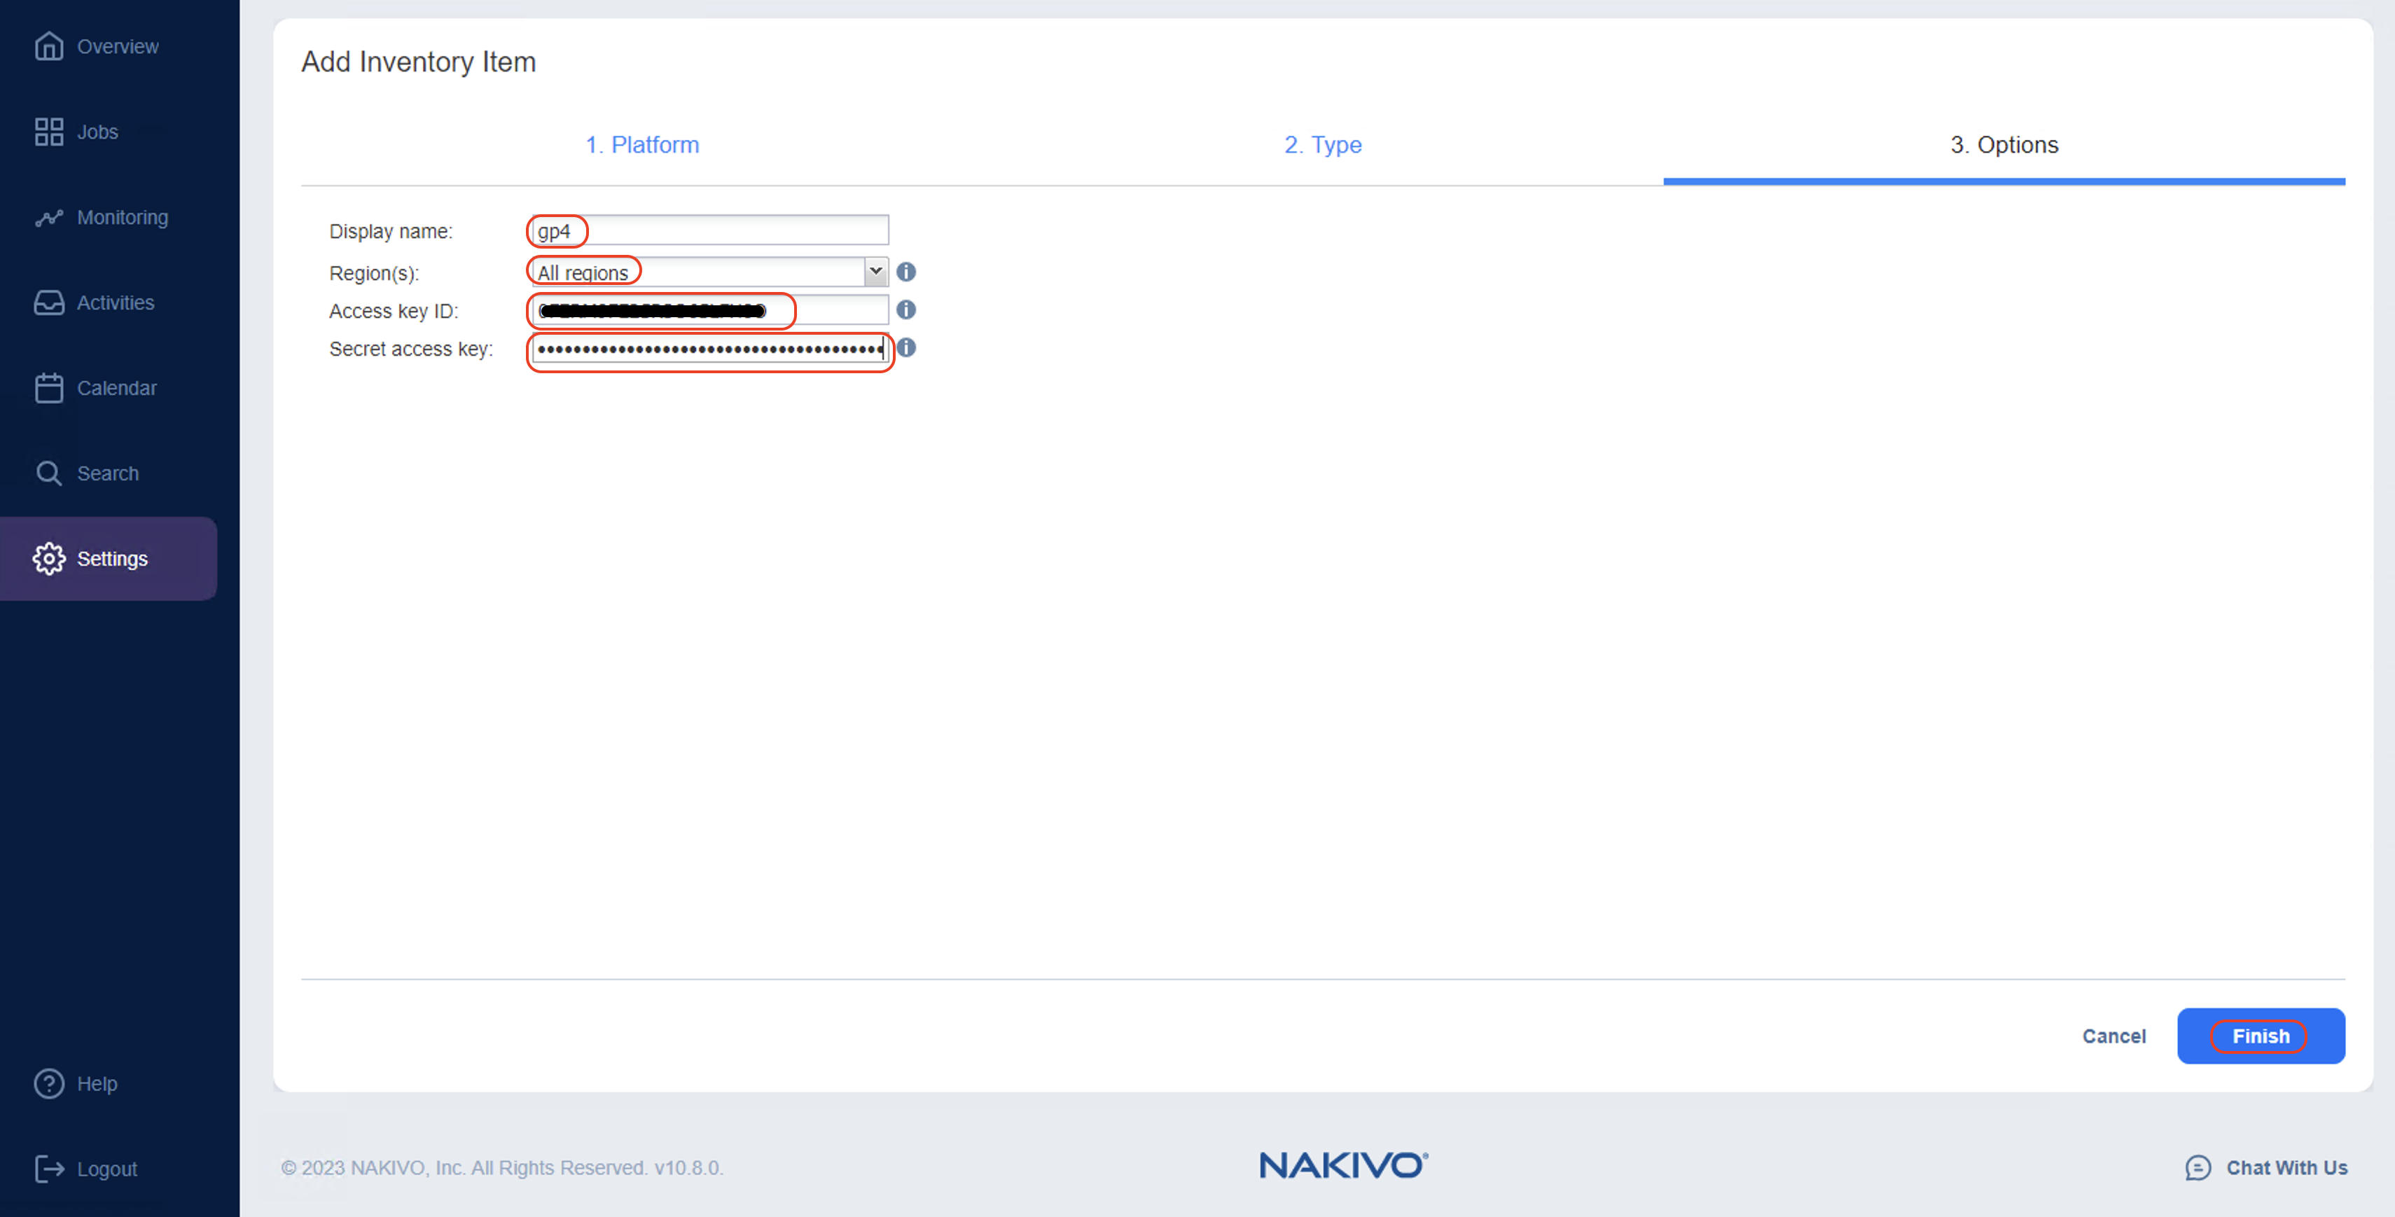This screenshot has height=1217, width=2395.
Task: Click the Search magnifier icon
Action: 48,473
